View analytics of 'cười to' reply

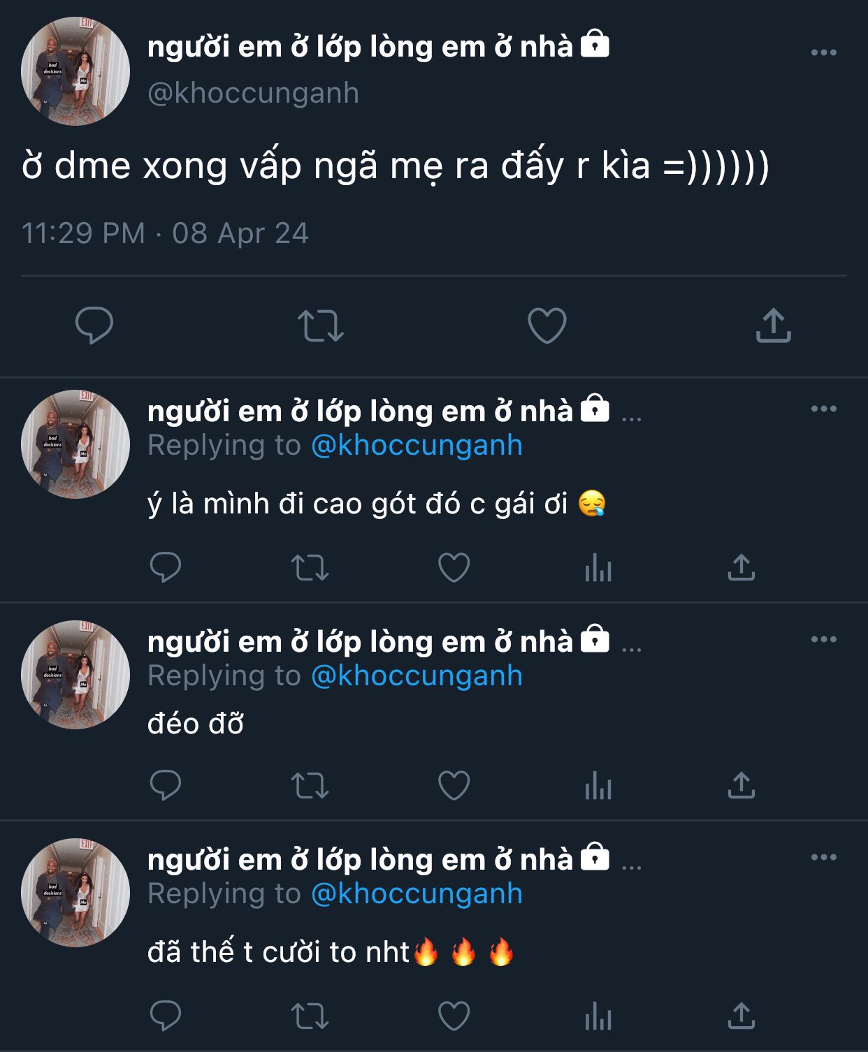coord(598,1016)
